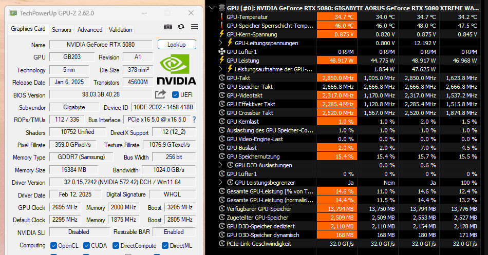Image resolution: width=488 pixels, height=255 pixels.
Task: Select the Zugeteilter GPU-Speicher row label
Action: click(x=257, y=218)
